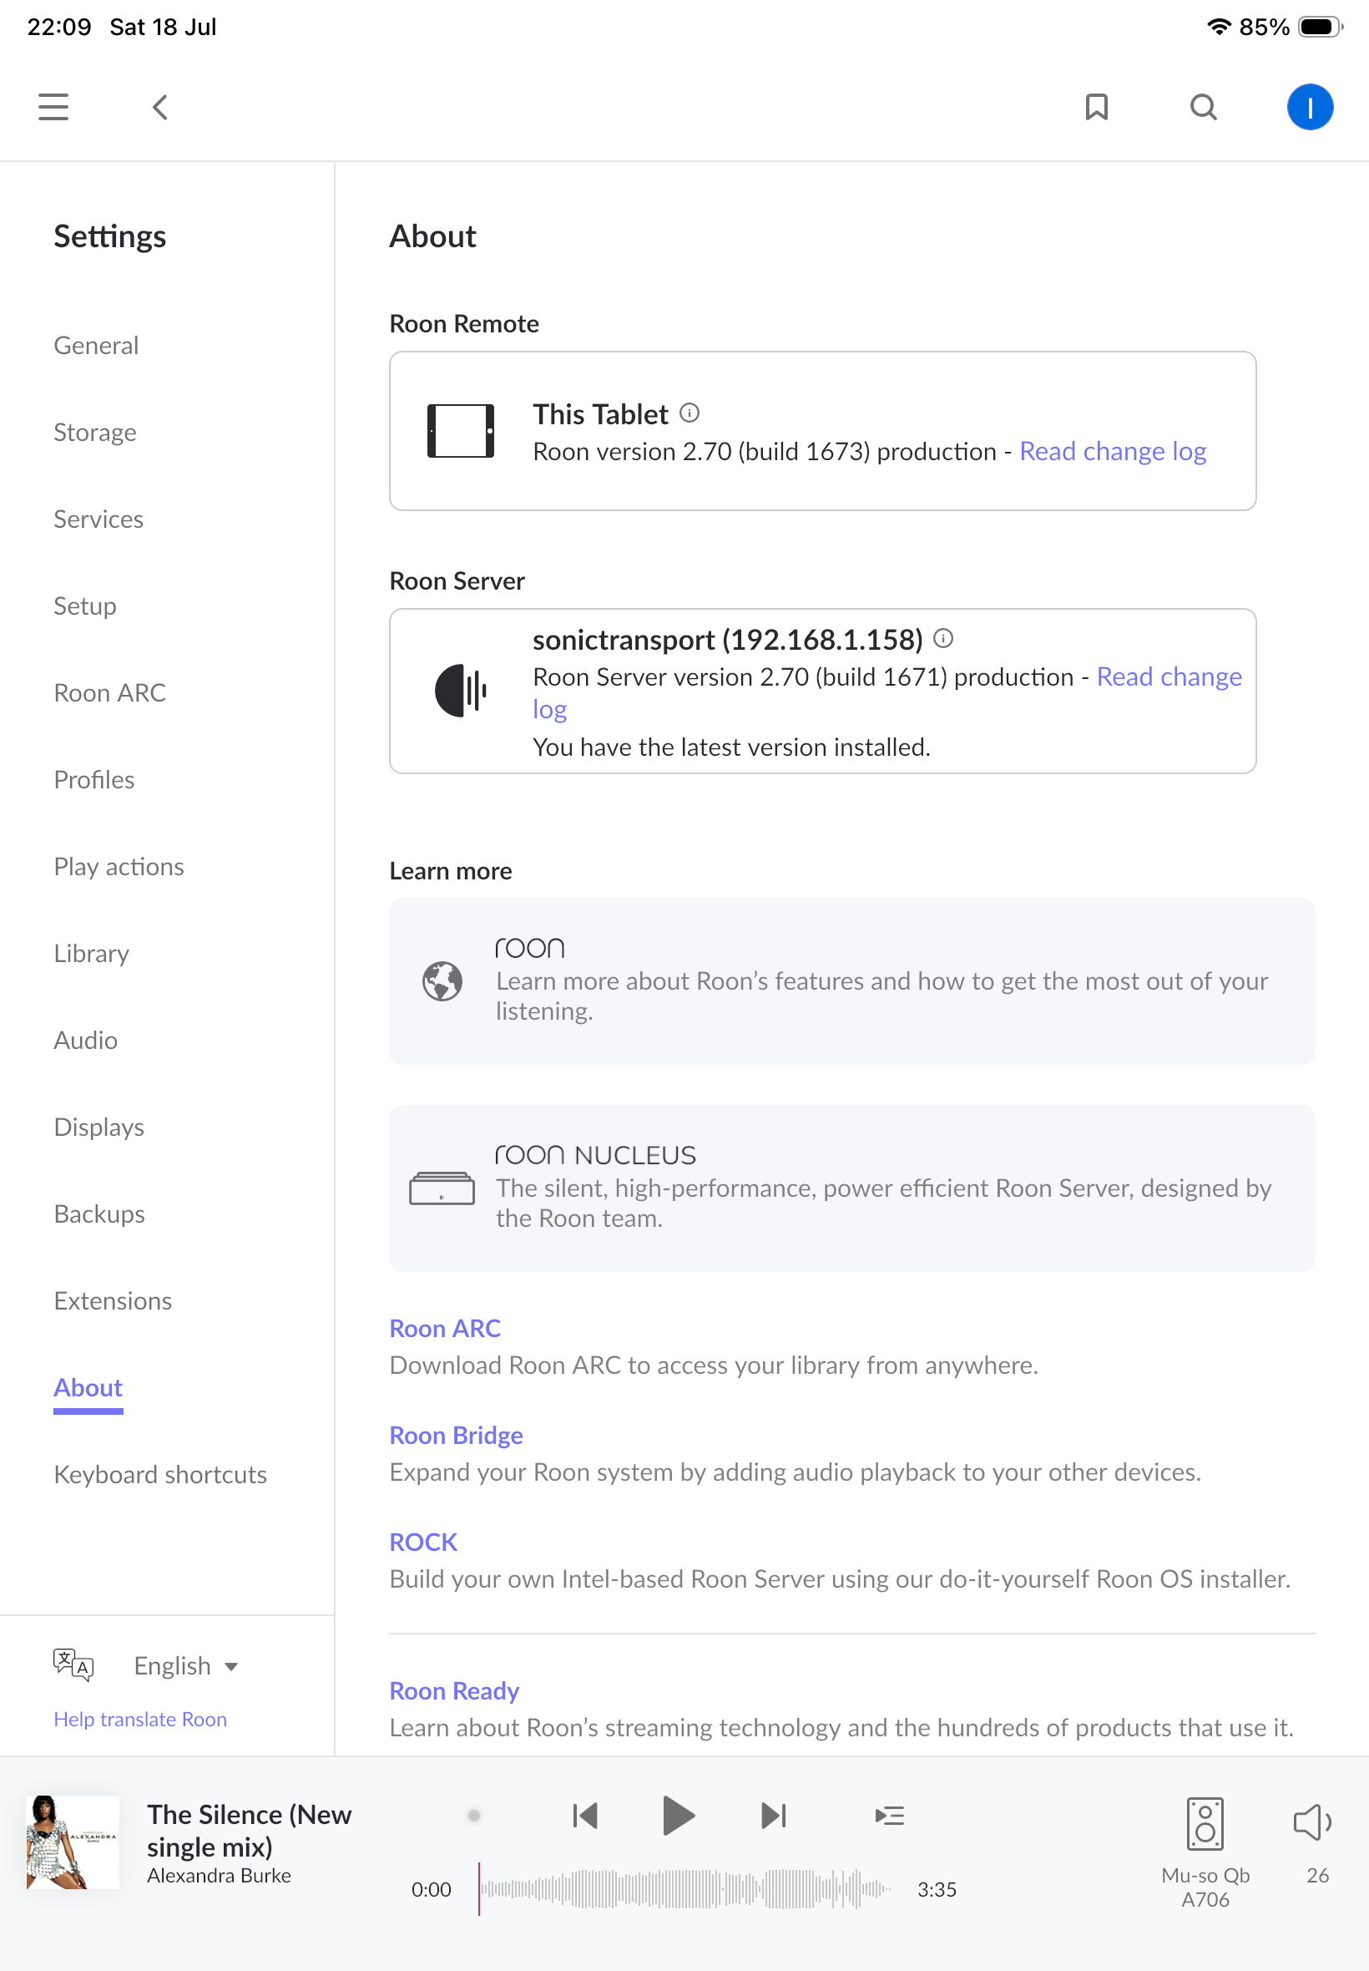Open General settings
This screenshot has width=1369, height=1971.
click(x=96, y=345)
